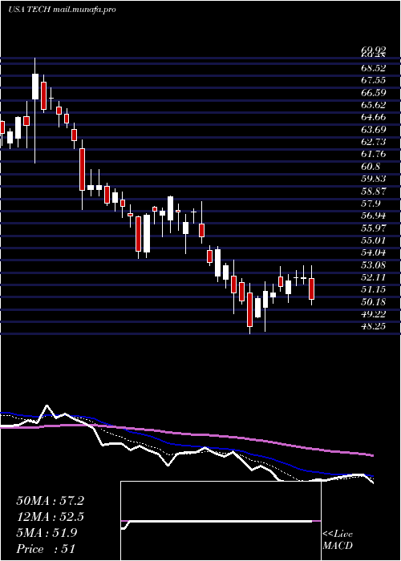Viewport: 401px width, 561px height.
Task: Click the 'USA TECH mail.munafa.pro' chart title
Action: [x=62, y=10]
